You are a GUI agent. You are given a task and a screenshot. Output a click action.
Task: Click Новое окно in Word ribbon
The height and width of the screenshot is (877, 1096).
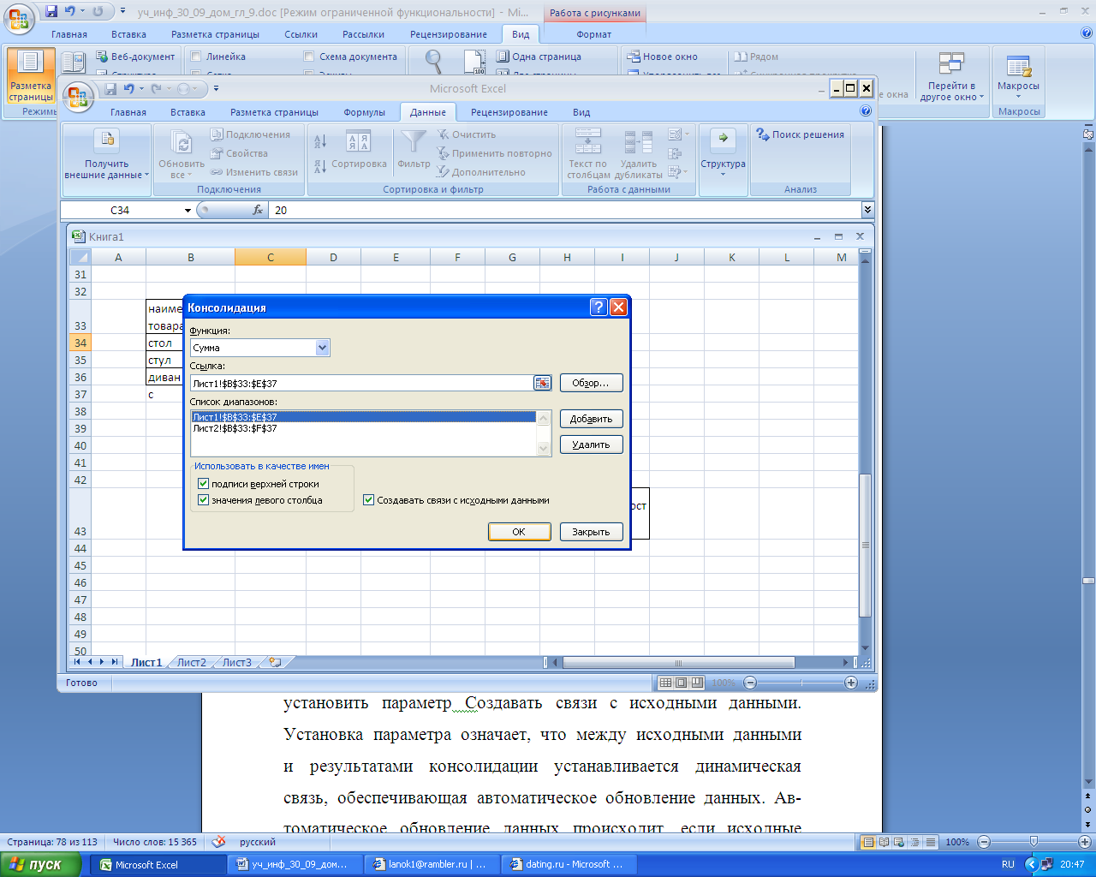pyautogui.click(x=662, y=57)
